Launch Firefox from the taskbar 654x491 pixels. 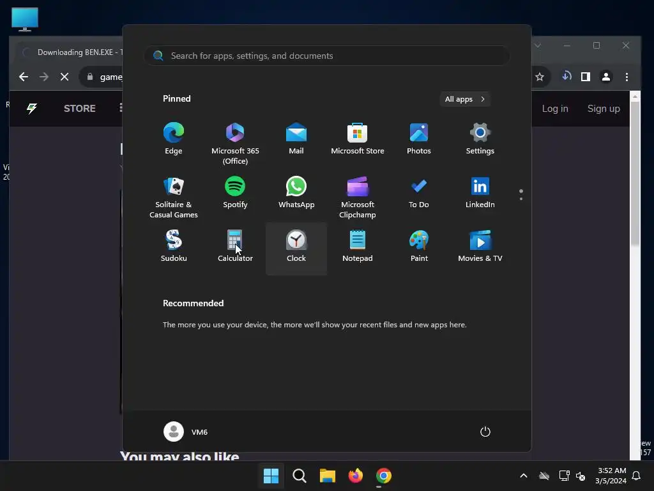point(355,476)
